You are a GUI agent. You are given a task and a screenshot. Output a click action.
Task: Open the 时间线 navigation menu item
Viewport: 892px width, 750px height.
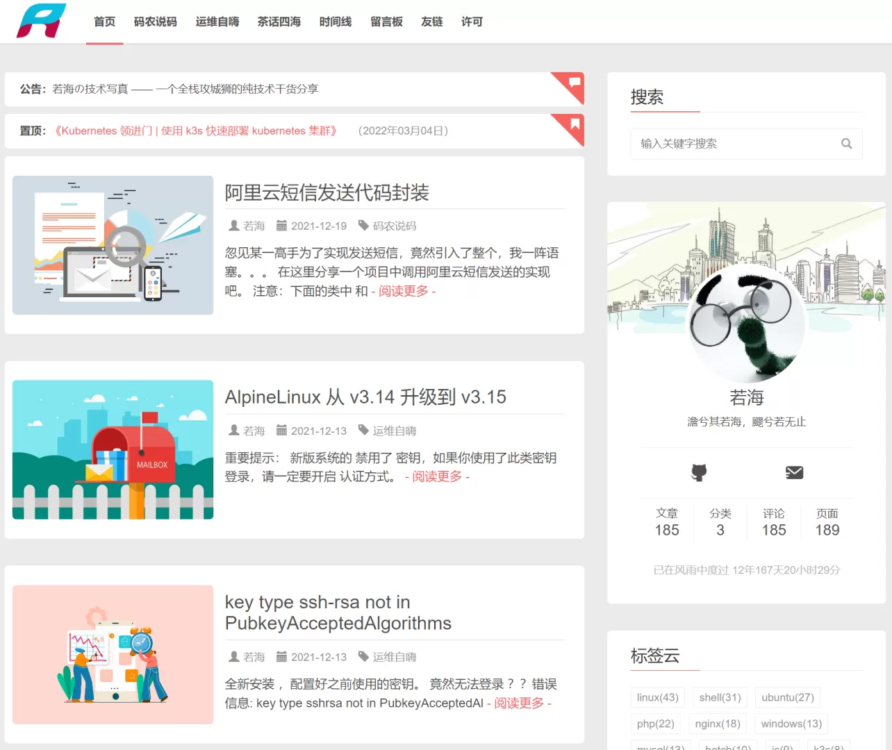coord(335,22)
